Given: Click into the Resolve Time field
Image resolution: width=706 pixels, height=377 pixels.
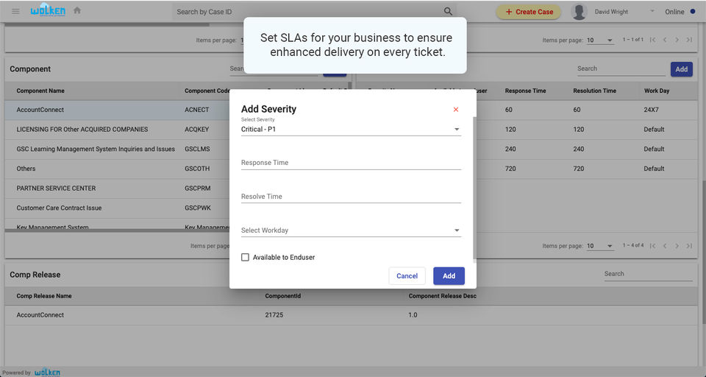Looking at the screenshot, I should (x=351, y=197).
